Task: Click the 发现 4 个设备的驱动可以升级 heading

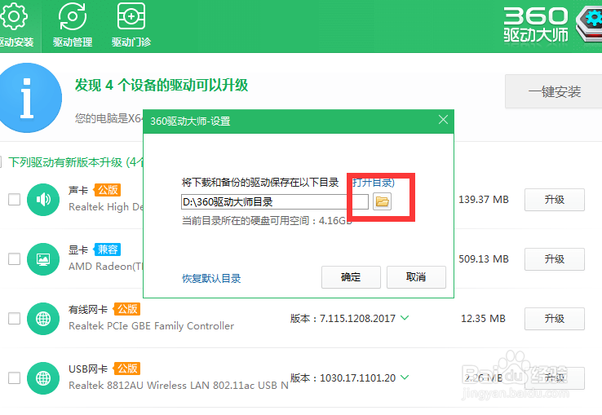Action: pos(162,85)
